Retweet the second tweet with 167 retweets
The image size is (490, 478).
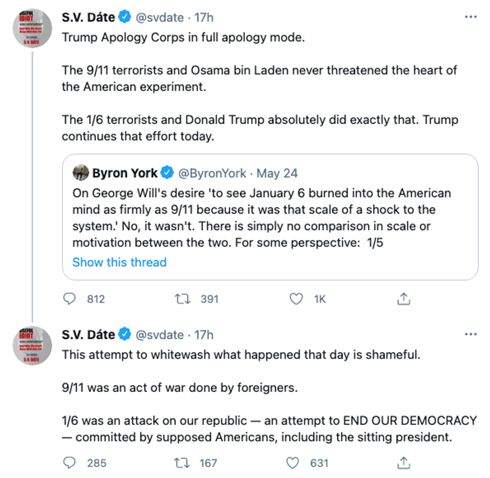coord(182,462)
